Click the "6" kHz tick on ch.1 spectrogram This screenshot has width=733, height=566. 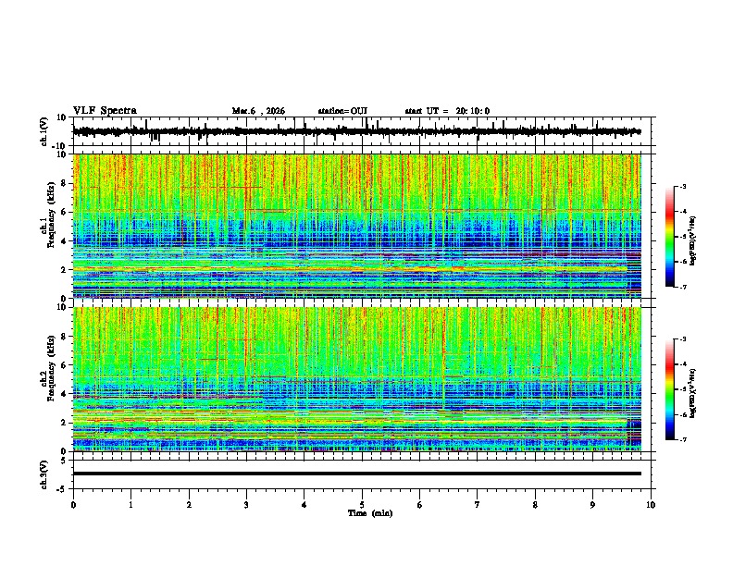coord(64,212)
